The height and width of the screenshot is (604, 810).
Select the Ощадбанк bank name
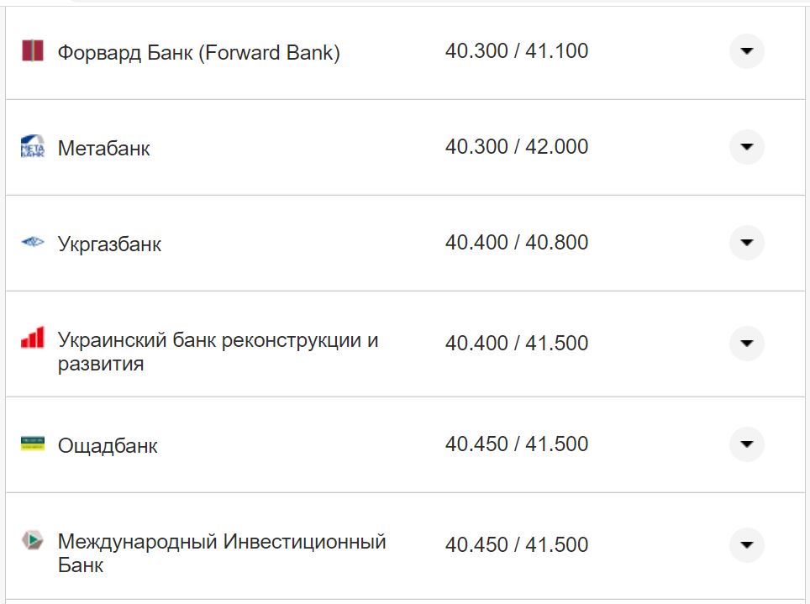coord(107,446)
